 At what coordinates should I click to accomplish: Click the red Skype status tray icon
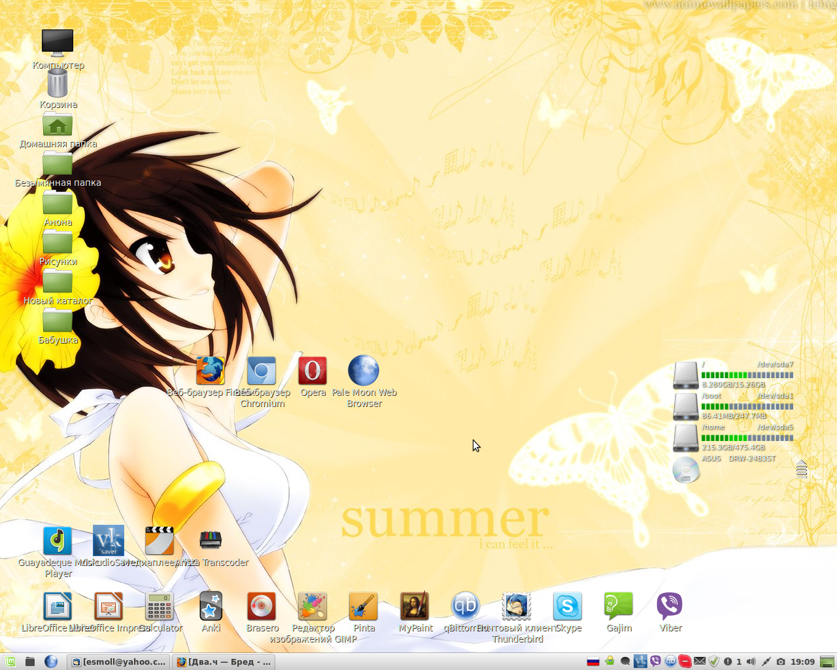coord(685,661)
